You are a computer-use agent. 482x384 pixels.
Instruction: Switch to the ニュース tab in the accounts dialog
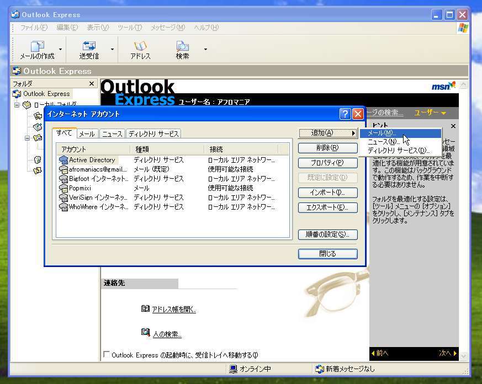[x=112, y=134]
